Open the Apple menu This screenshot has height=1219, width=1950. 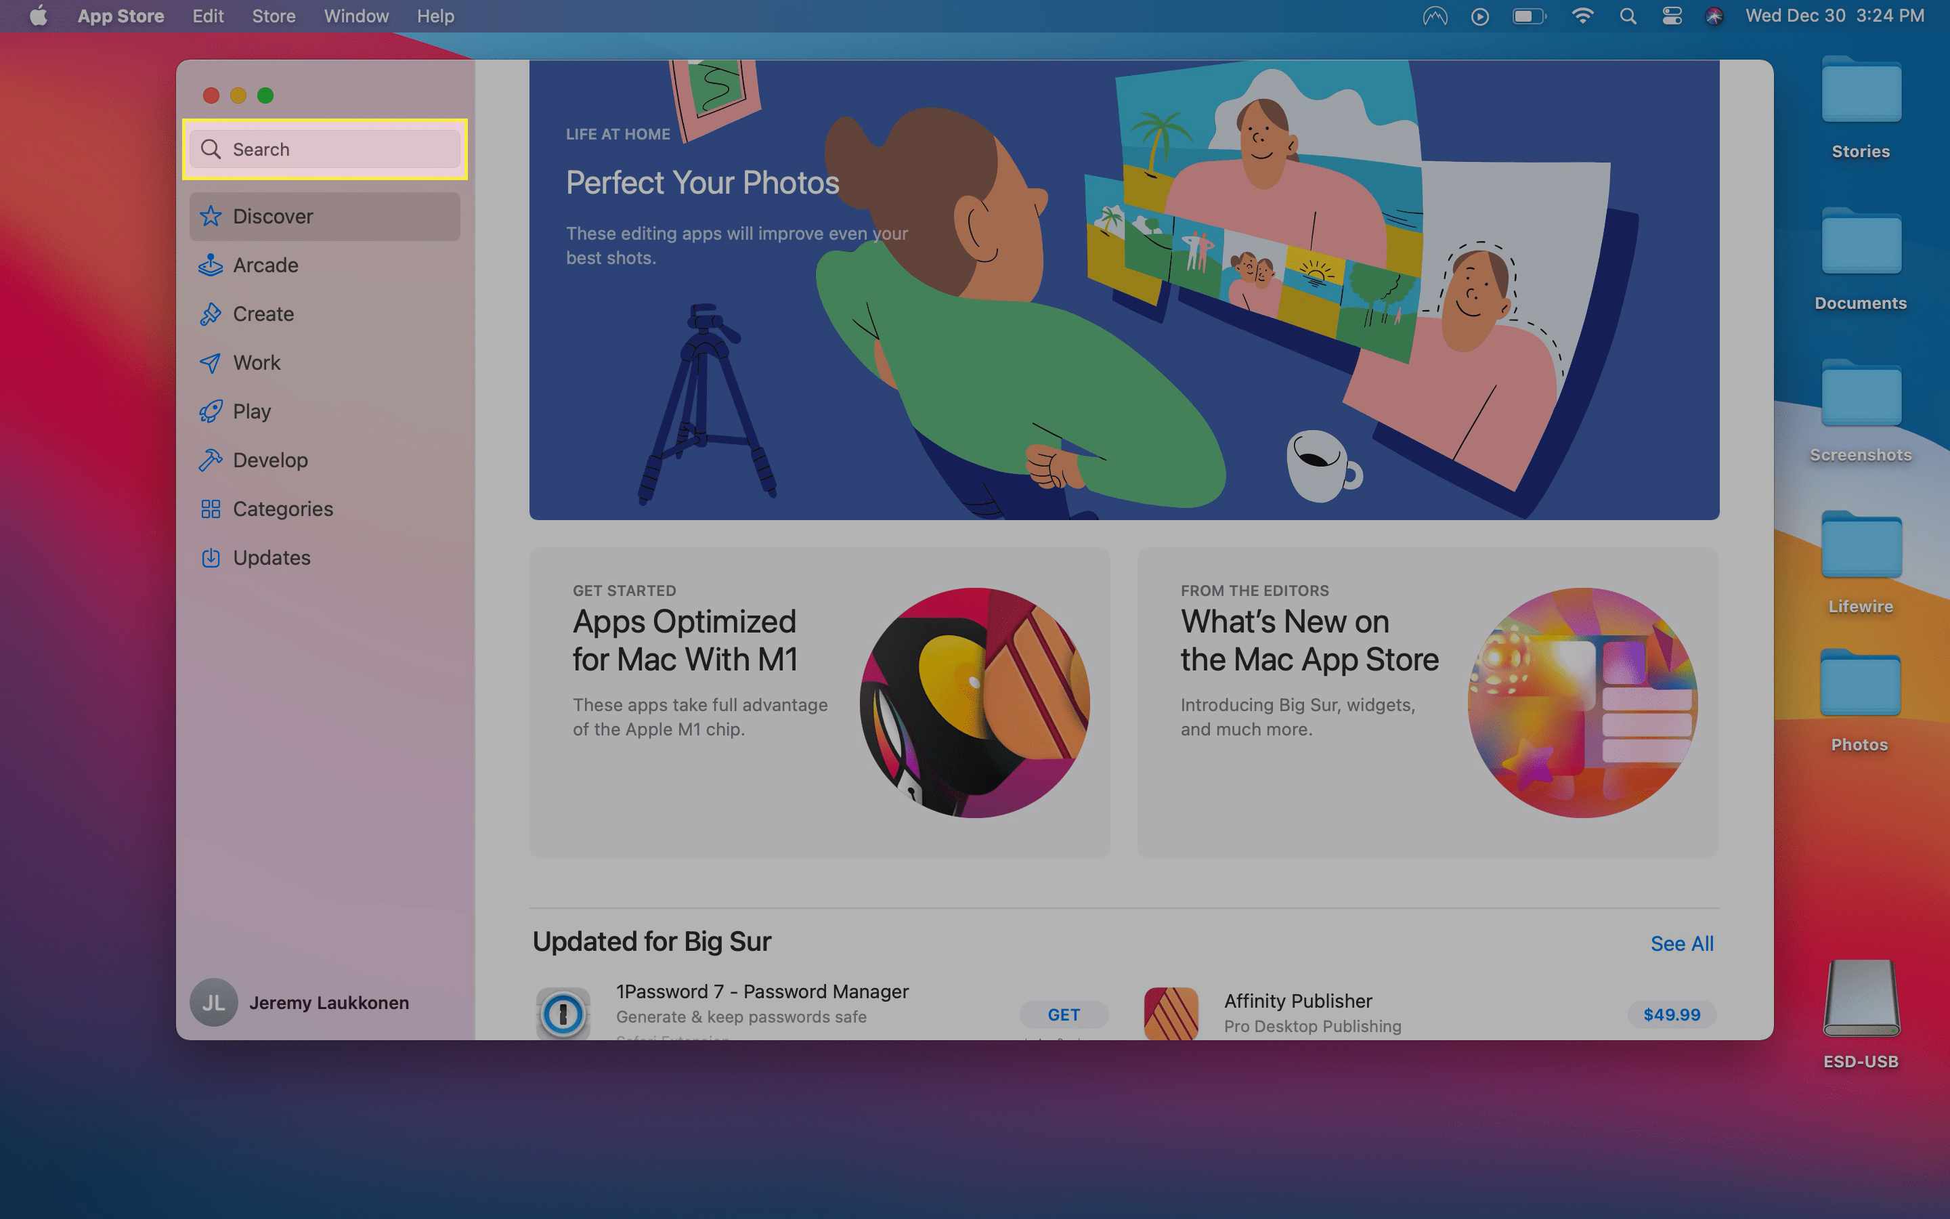(38, 16)
